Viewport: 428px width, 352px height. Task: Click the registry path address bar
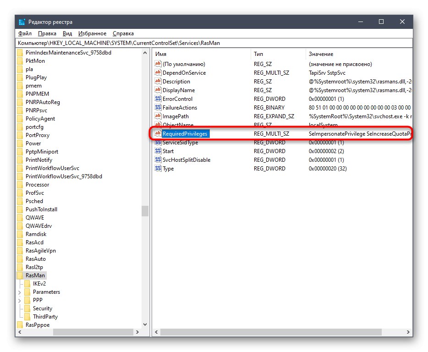214,43
